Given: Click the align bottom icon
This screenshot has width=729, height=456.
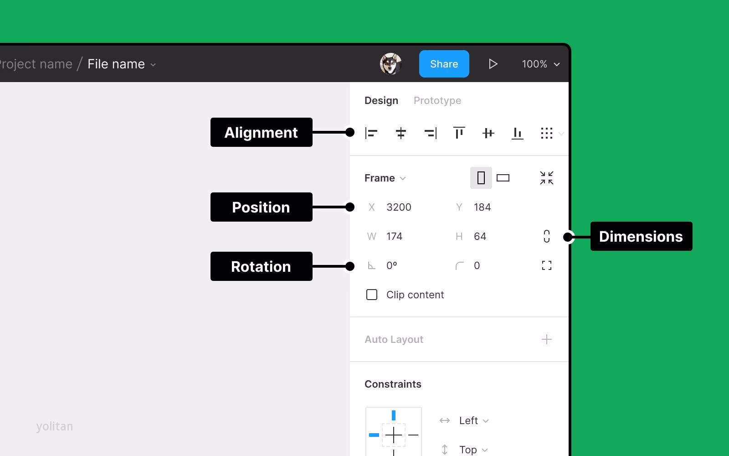Looking at the screenshot, I should pyautogui.click(x=518, y=133).
